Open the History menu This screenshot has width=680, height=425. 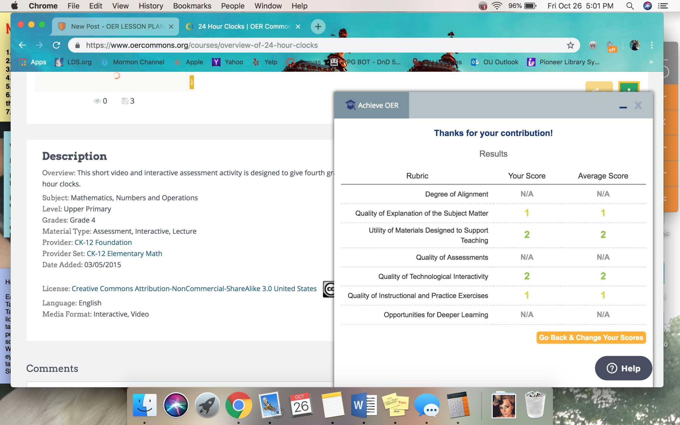[x=151, y=6]
